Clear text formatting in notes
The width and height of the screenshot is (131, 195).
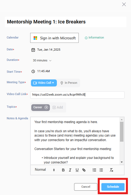pyautogui.click(x=111, y=170)
